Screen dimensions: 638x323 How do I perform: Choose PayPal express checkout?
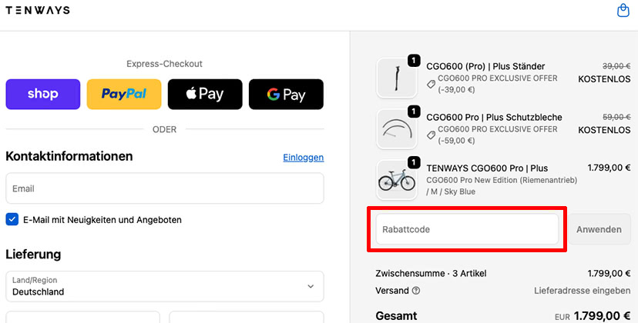(x=124, y=95)
